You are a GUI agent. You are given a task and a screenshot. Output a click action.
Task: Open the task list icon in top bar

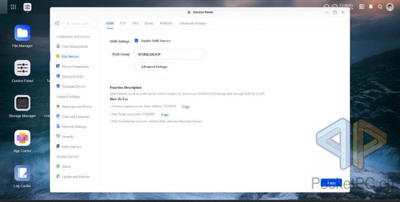tap(362, 7)
